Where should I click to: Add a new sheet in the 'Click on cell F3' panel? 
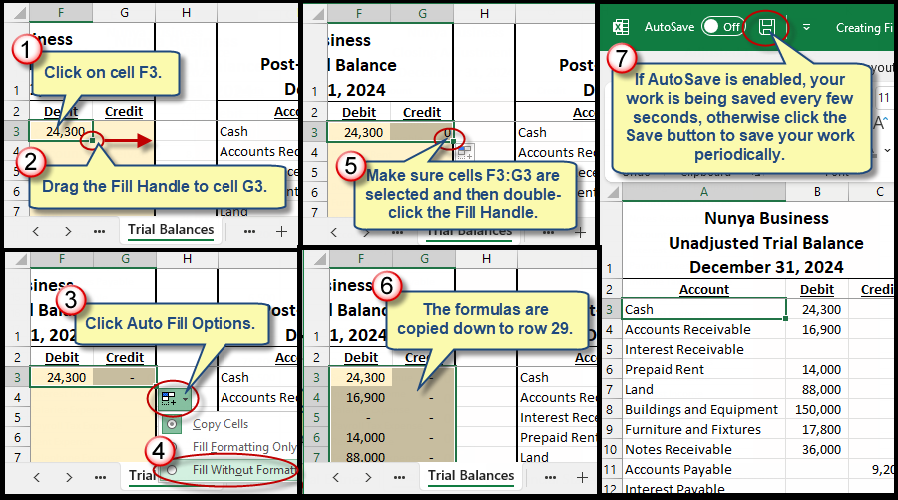pyautogui.click(x=281, y=231)
